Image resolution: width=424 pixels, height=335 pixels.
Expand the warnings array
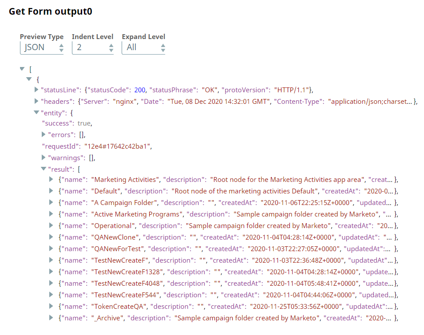click(x=44, y=158)
